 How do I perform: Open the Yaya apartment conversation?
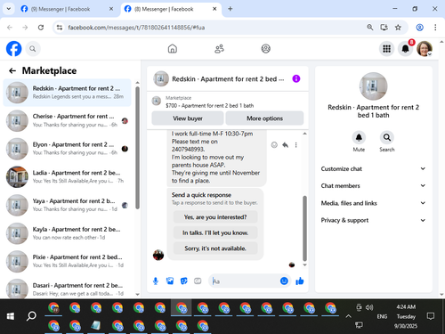[x=67, y=205]
